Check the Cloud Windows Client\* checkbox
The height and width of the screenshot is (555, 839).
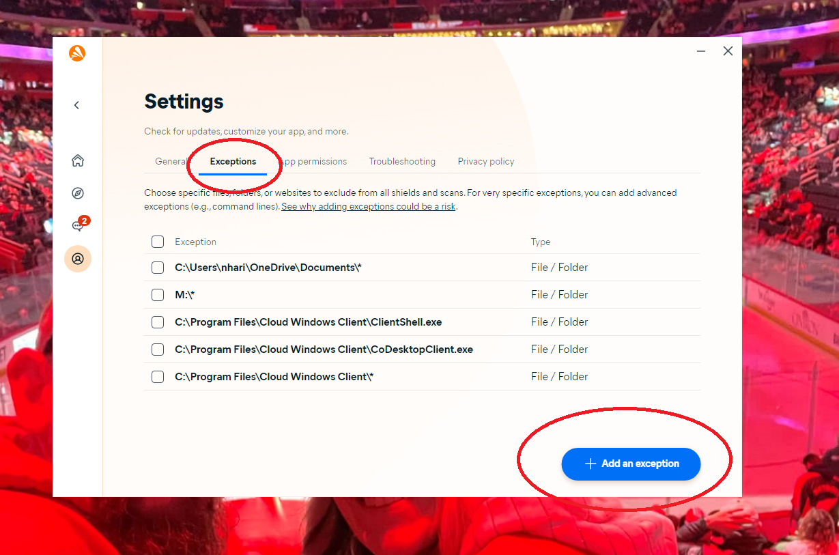coord(158,377)
